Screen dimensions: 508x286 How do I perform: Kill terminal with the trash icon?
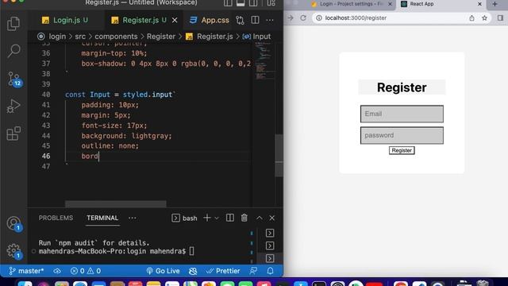point(244,218)
